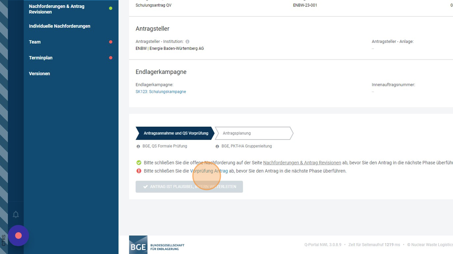
Task: Click the Antragsteller heading
Action: coord(152,29)
